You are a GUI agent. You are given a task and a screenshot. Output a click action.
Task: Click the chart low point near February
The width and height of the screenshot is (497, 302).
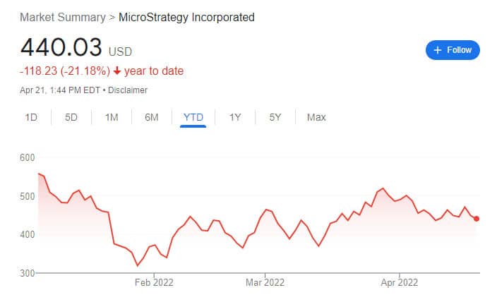click(x=137, y=265)
